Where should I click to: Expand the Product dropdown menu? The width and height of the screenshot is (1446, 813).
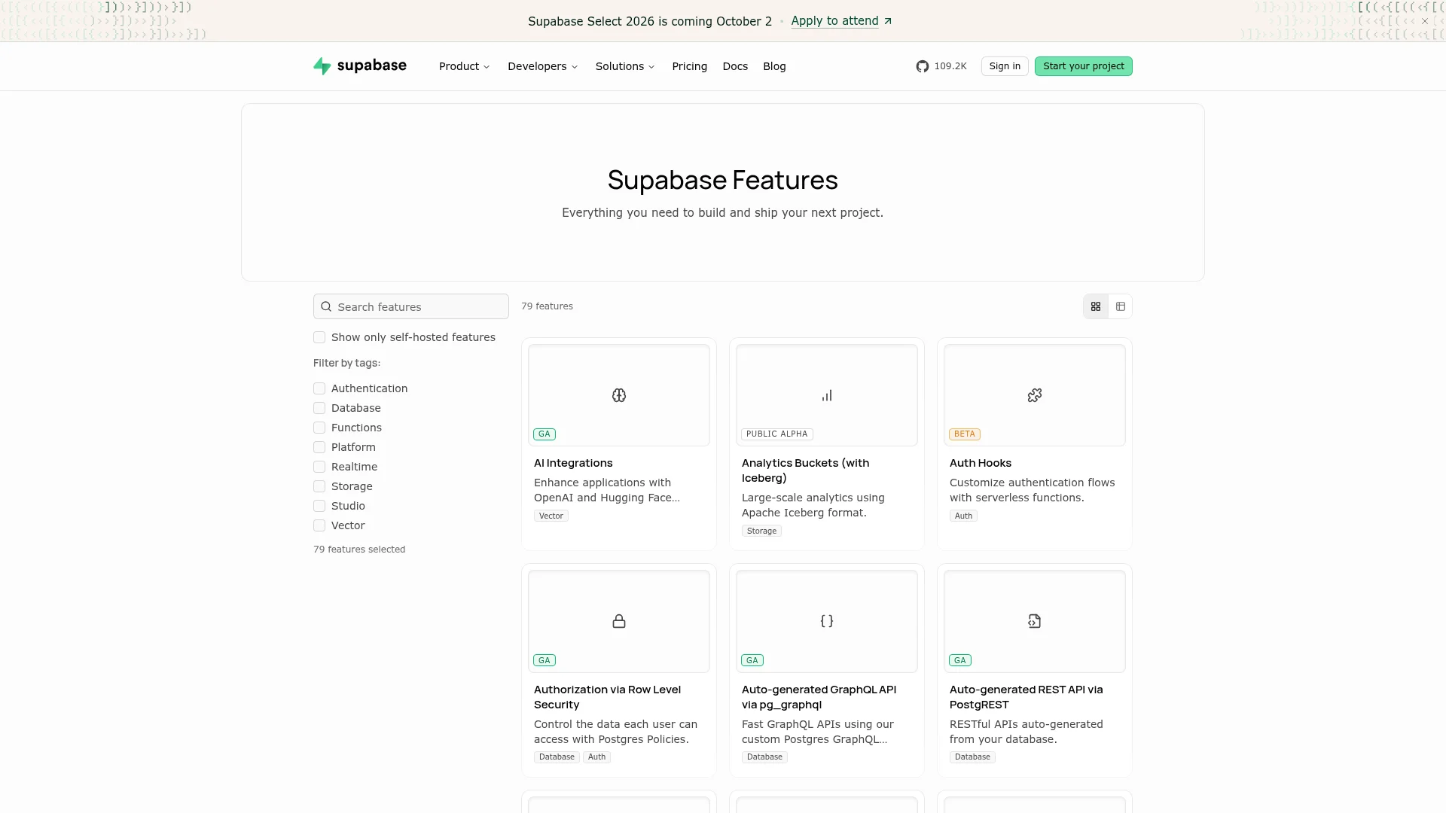[x=465, y=66]
